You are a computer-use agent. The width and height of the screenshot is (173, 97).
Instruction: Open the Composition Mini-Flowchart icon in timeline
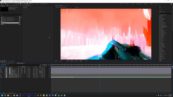(x=41, y=65)
